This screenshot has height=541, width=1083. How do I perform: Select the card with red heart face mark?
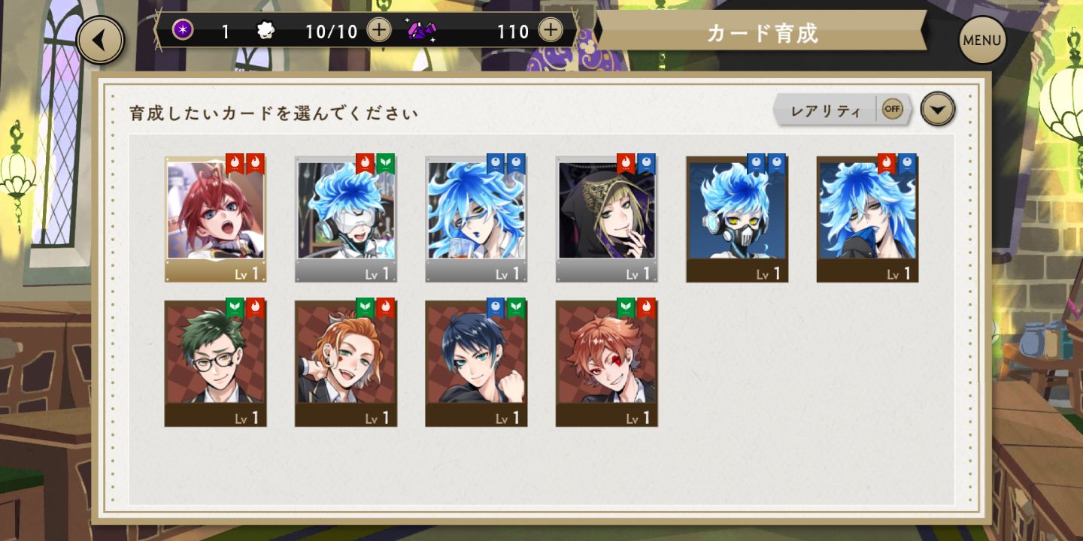coord(607,364)
